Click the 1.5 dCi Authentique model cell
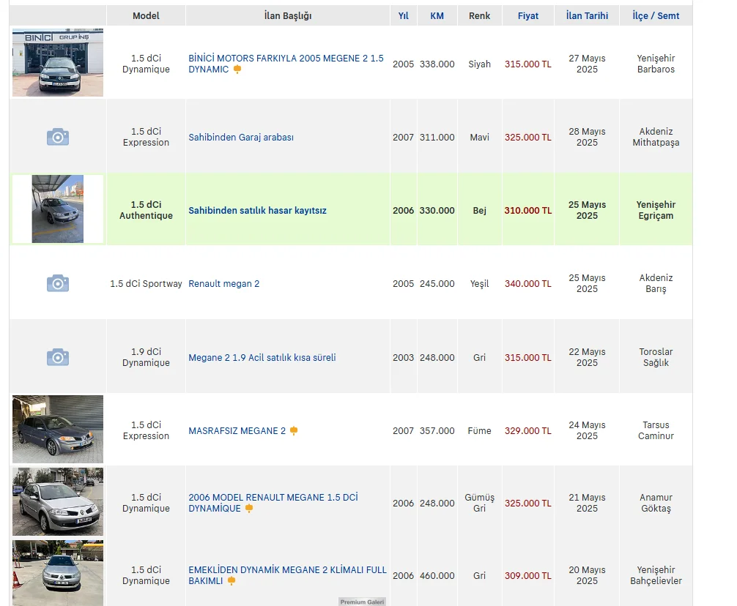Screen dimensions: 737x606 coord(146,210)
